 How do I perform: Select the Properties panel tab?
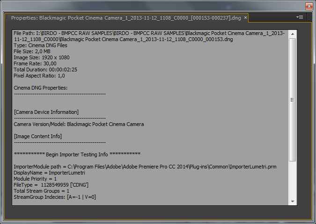point(126,18)
